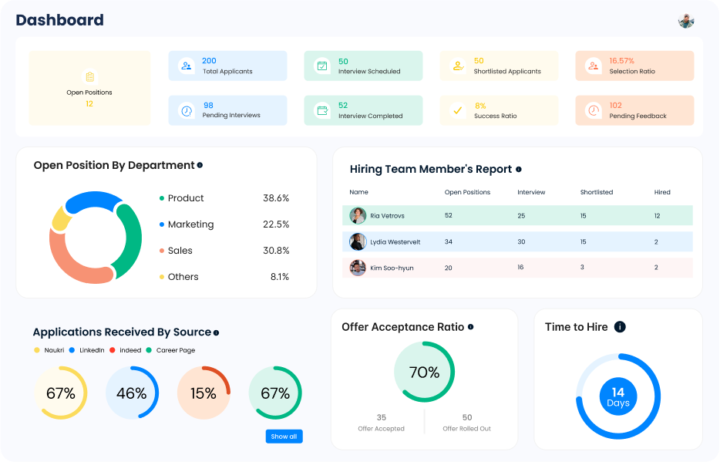This screenshot has height=462, width=720.
Task: Click the Success Ratio checkmark icon
Action: pos(458,110)
